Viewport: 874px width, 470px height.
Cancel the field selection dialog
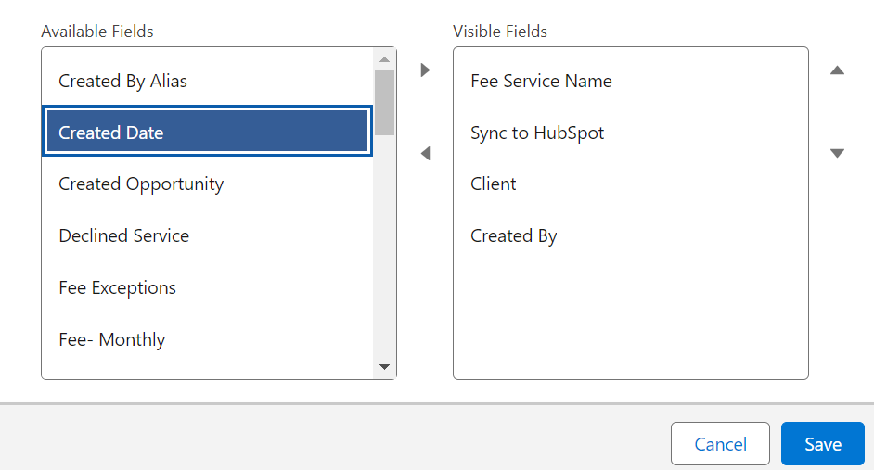tap(720, 444)
